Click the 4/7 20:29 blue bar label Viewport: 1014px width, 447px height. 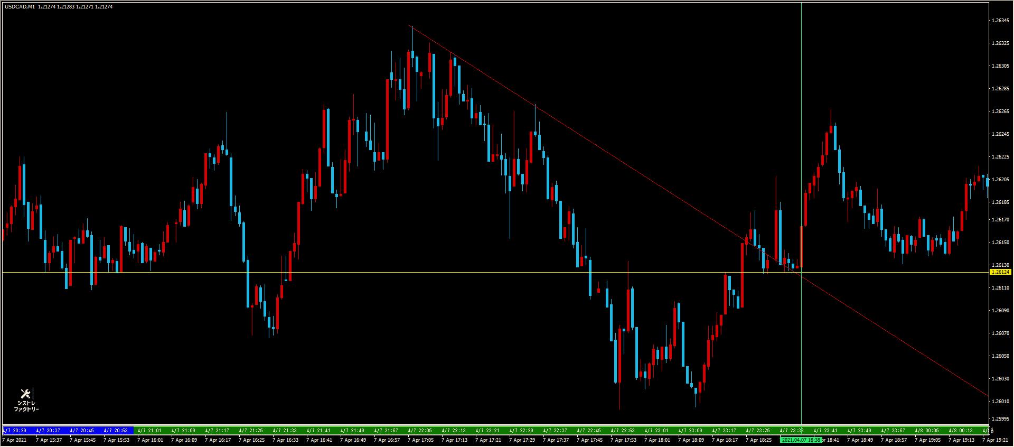coord(14,431)
